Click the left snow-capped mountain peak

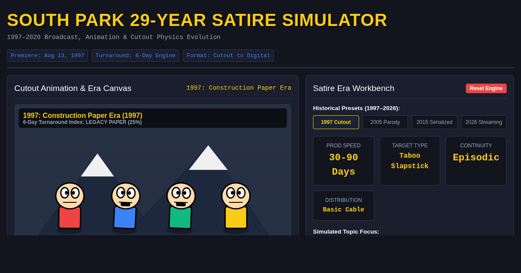[97, 167]
